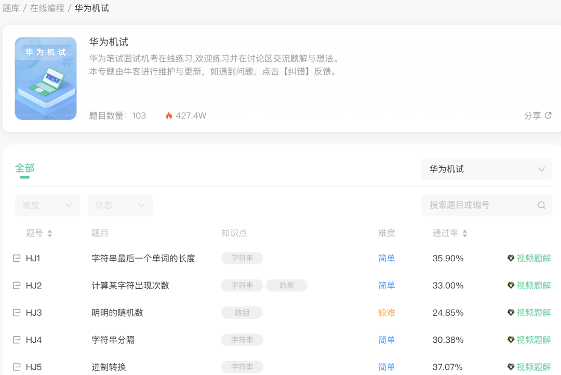This screenshot has height=375, width=561.
Task: Select the 全部 tab
Action: click(25, 168)
